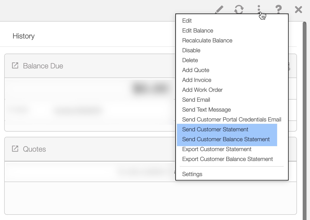Select Send Text Message option
The height and width of the screenshot is (220, 310).
(206, 110)
